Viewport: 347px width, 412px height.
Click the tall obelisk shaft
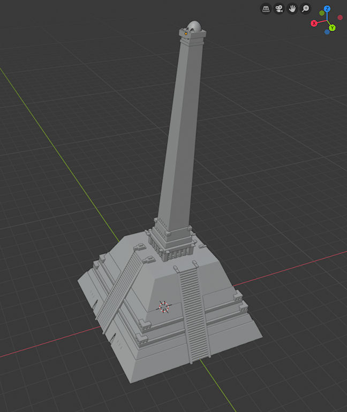point(179,134)
